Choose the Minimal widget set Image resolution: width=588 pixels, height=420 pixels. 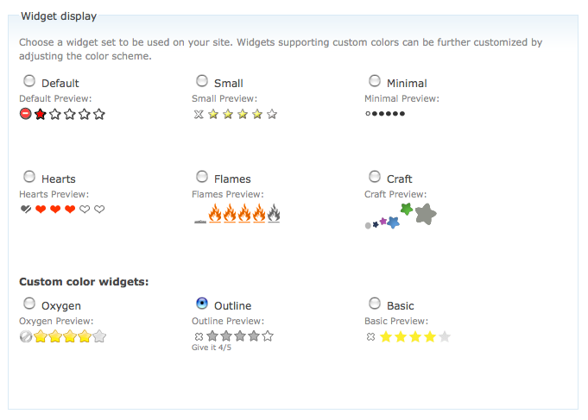coord(375,81)
